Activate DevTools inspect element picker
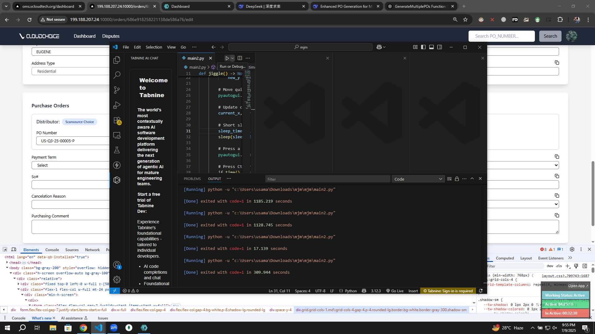Image resolution: width=595 pixels, height=334 pixels. point(5,250)
